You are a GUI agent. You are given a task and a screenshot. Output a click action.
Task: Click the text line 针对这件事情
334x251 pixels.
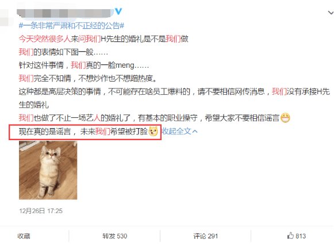coord(84,65)
